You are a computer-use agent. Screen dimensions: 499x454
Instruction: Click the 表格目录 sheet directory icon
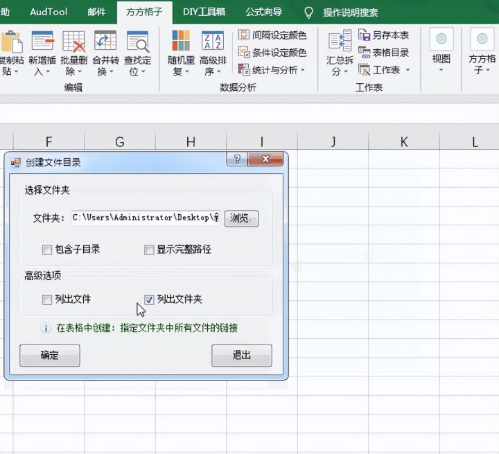click(x=364, y=52)
